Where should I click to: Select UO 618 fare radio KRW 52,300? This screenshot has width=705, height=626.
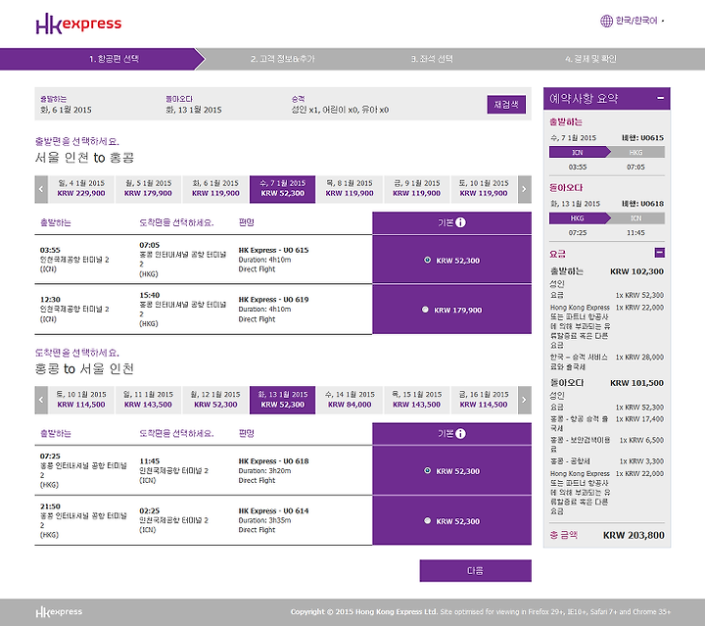click(x=427, y=471)
